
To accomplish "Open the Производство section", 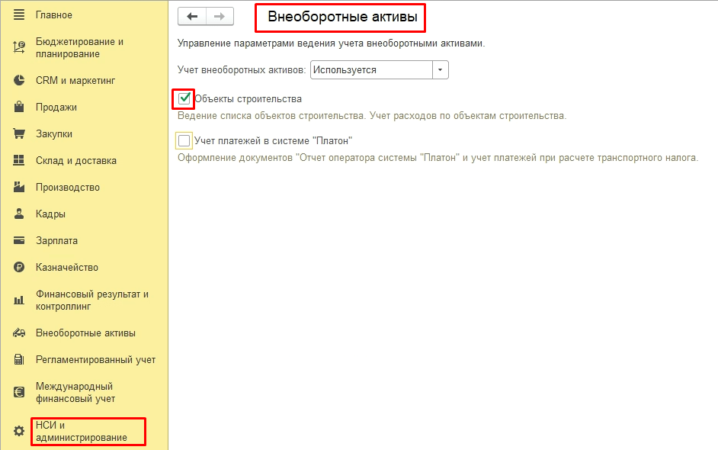I will (68, 187).
